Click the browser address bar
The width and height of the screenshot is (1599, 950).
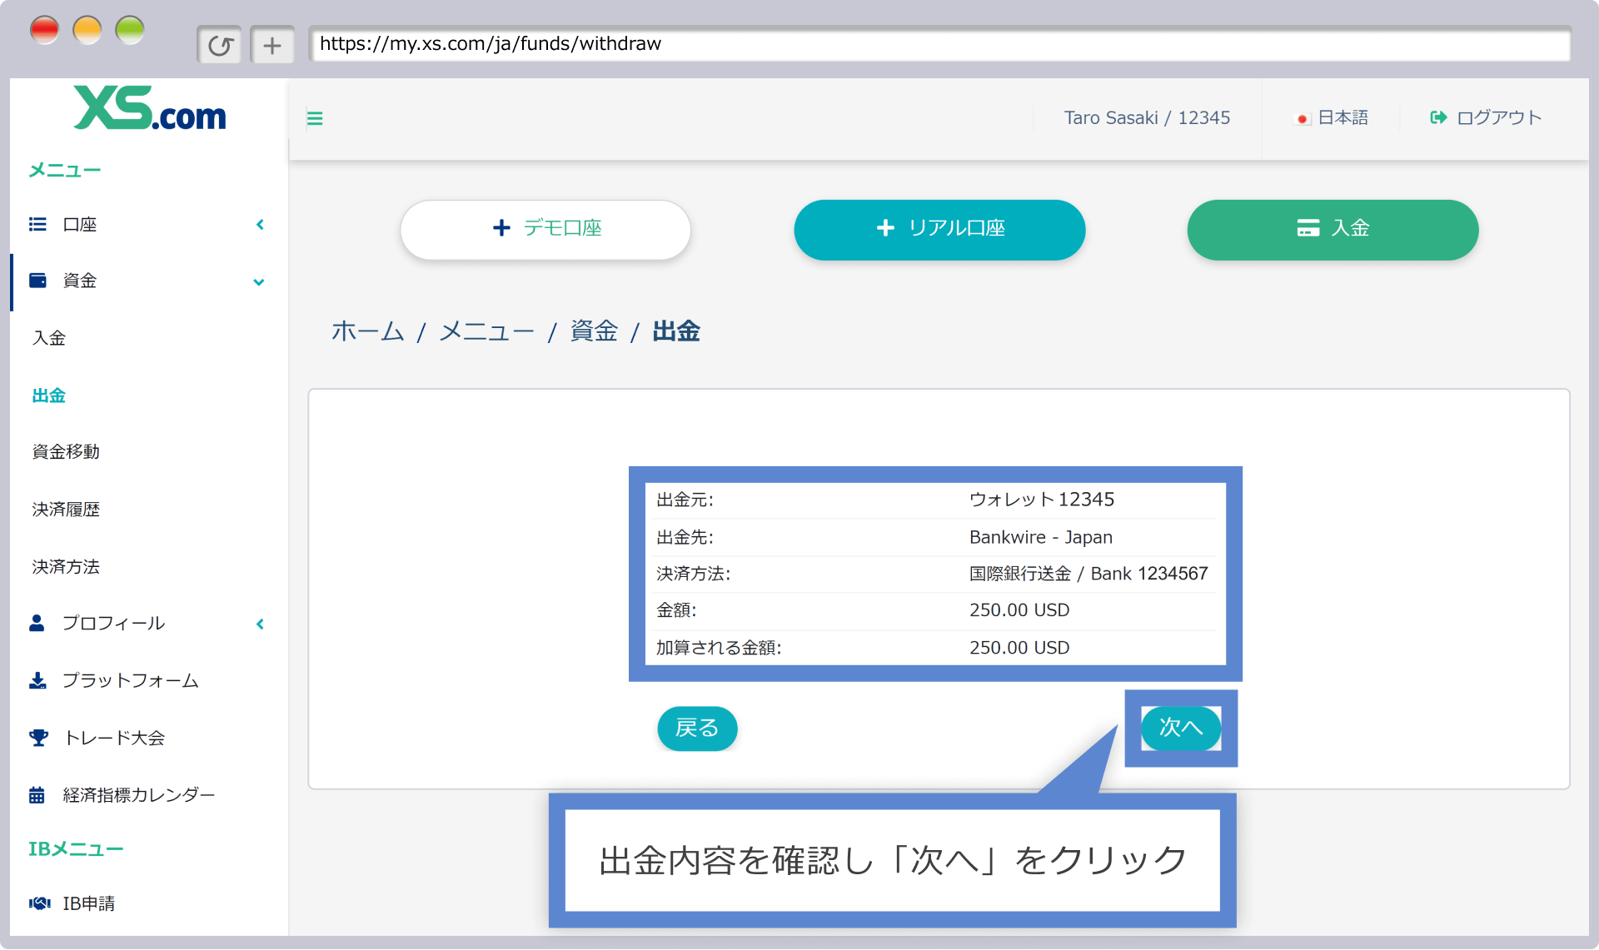pyautogui.click(x=939, y=44)
